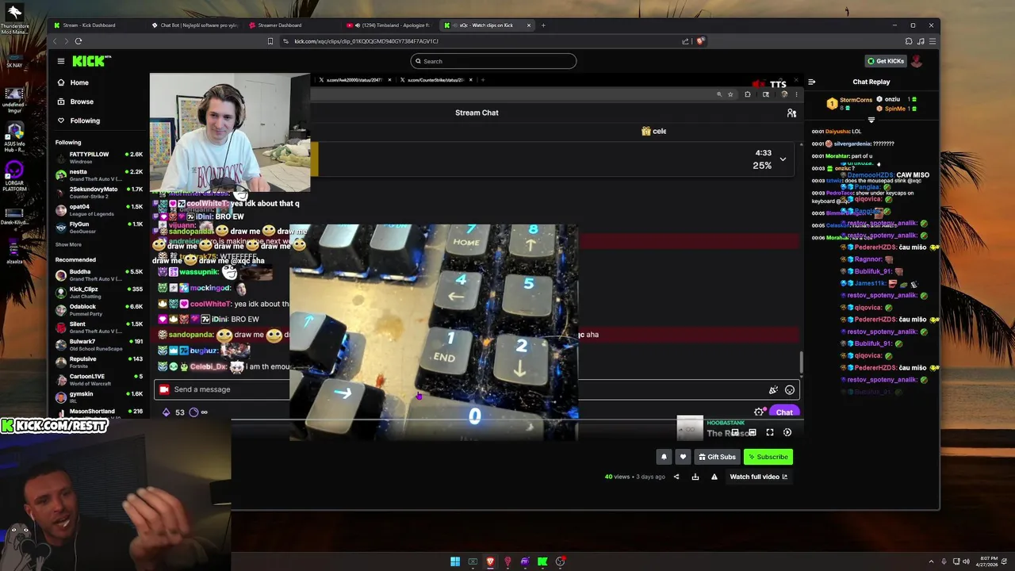1015x571 pixels.
Task: Open nestta channel in Following list
Action: (99, 174)
